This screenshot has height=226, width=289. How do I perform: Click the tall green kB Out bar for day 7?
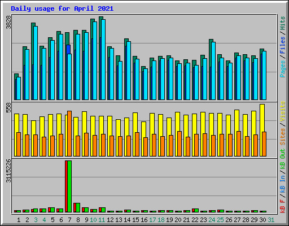point(69,186)
